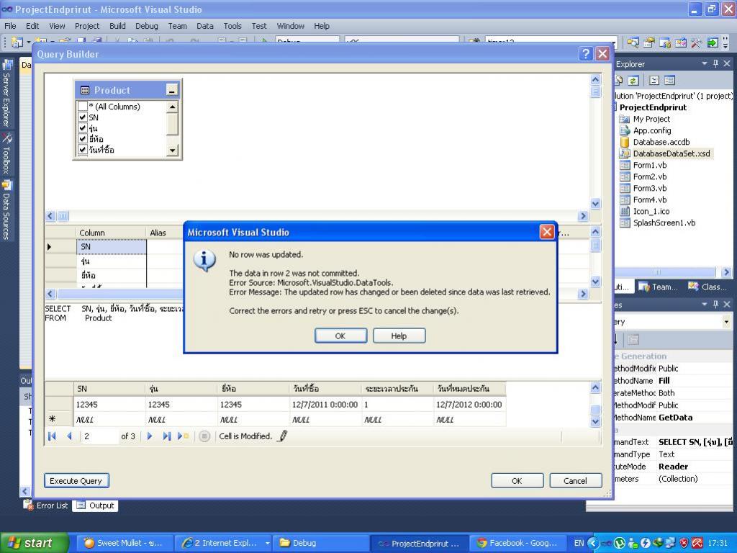Uncheck the SN column checkbox
737x553 pixels.
(x=83, y=117)
